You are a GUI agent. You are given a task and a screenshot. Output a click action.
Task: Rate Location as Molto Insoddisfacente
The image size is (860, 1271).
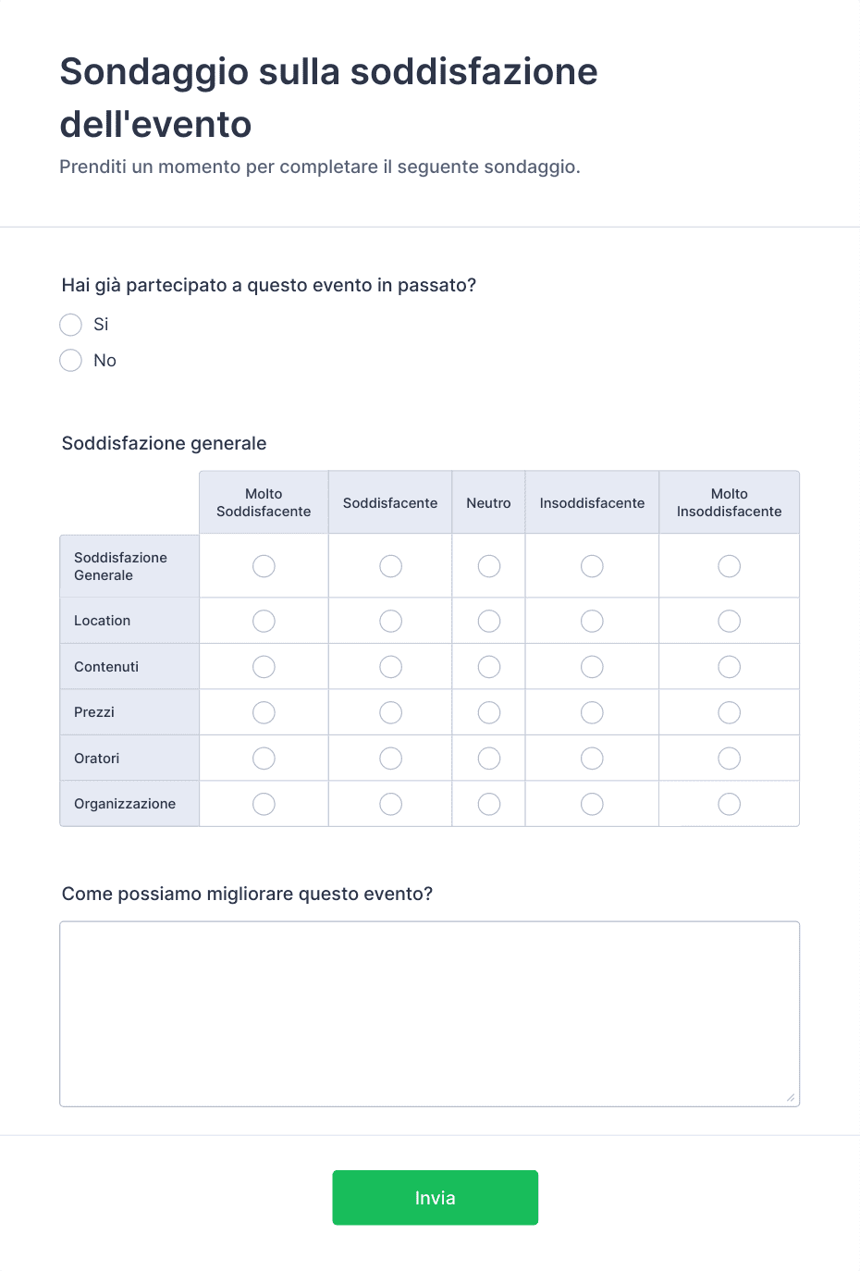click(730, 622)
